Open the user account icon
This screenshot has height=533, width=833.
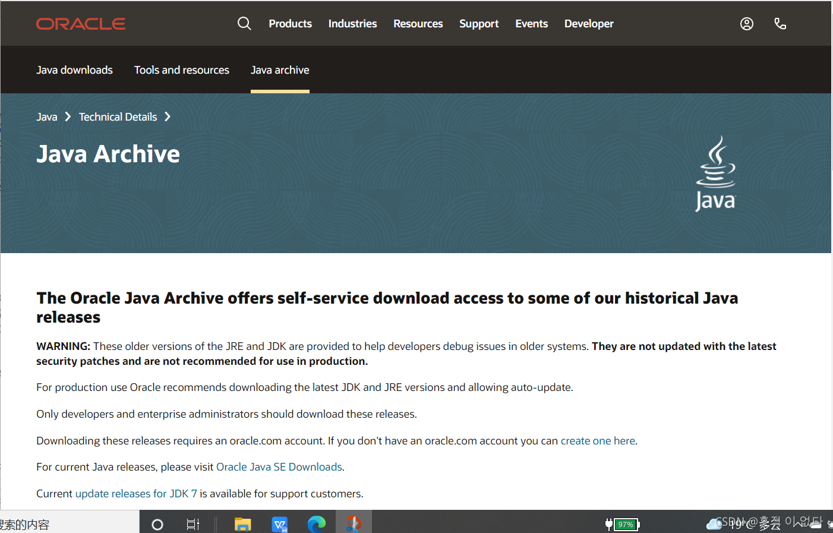747,24
